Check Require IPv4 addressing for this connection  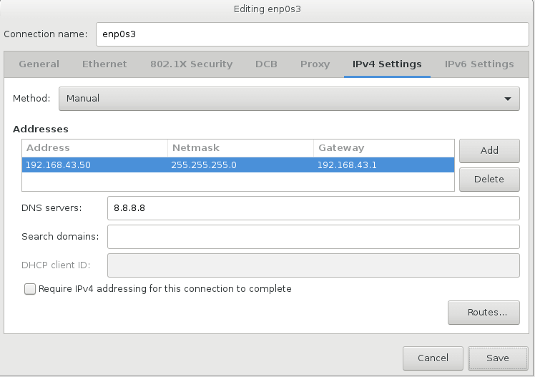point(30,289)
